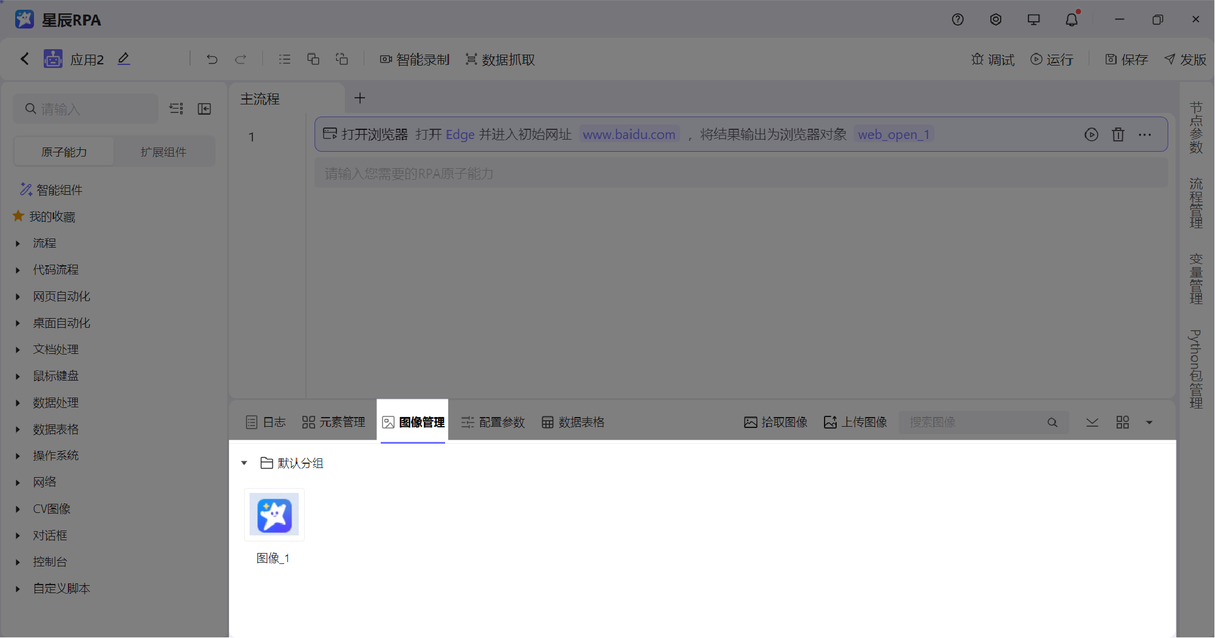Screen dimensions: 1215x638
Task: Redo the last action
Action: (240, 59)
